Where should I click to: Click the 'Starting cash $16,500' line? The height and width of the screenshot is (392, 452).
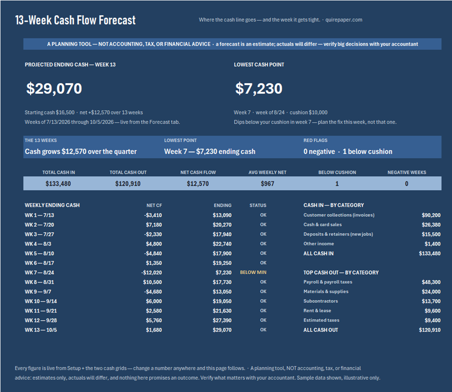[84, 112]
